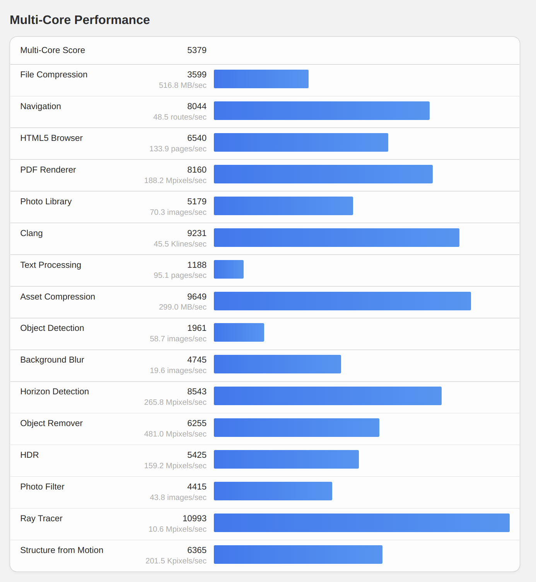Select the Ray Tracer score 10993
The width and height of the screenshot is (536, 582).
[194, 519]
